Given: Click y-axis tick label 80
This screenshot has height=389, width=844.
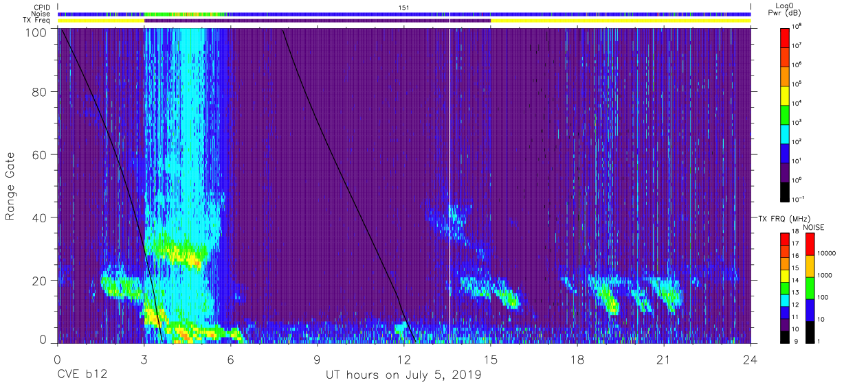Looking at the screenshot, I should [x=40, y=92].
